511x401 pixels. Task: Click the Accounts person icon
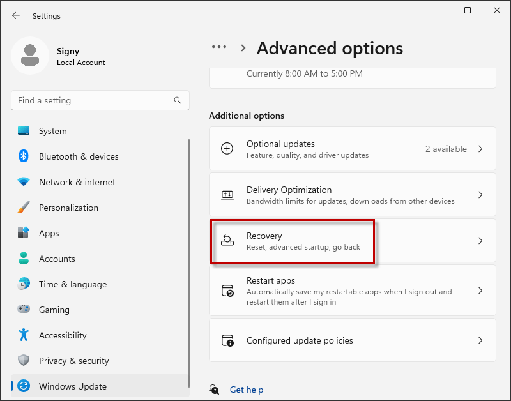coord(24,258)
